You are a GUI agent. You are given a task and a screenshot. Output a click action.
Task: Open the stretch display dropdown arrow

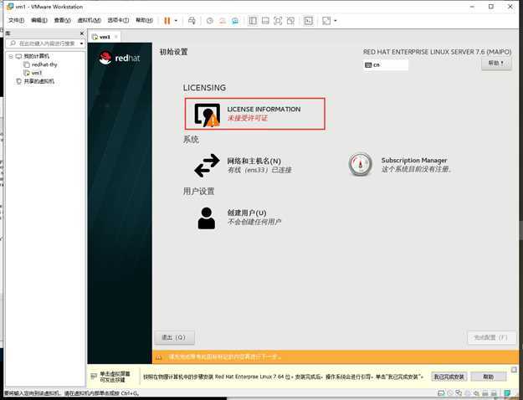coord(336,21)
